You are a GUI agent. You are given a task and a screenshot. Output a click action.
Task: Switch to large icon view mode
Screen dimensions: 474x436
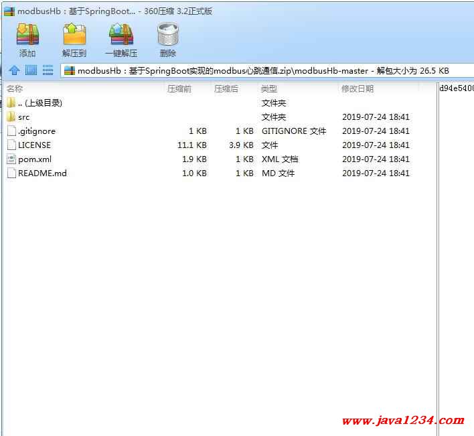tap(31, 70)
